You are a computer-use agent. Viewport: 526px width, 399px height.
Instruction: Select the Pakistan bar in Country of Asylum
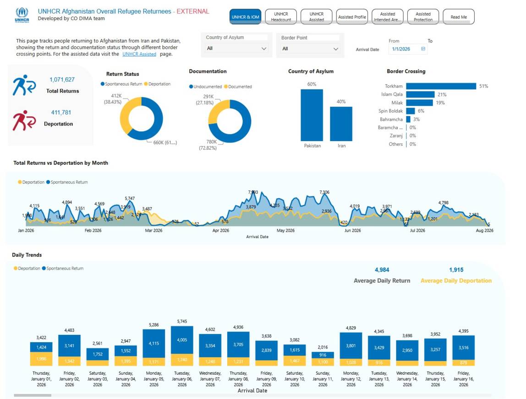point(312,115)
